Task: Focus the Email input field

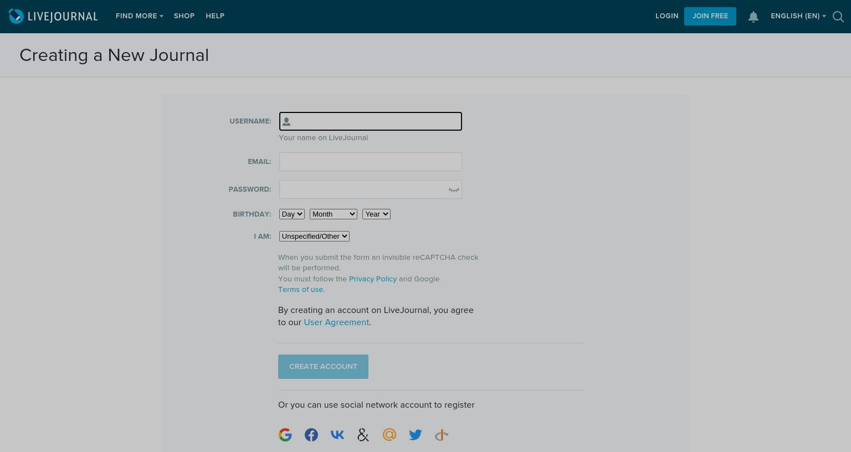Action: click(x=371, y=162)
